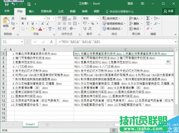Toggle top vertical alignment
Image resolution: width=179 pixels, height=133 pixels.
(60, 18)
